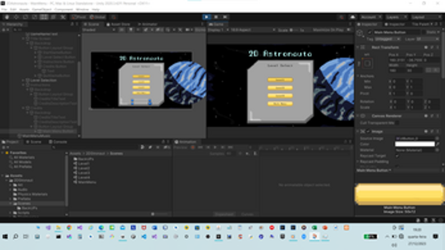Select the Hand tool in toolbar
Screen dimensions: 445x250
[x=7, y=17]
